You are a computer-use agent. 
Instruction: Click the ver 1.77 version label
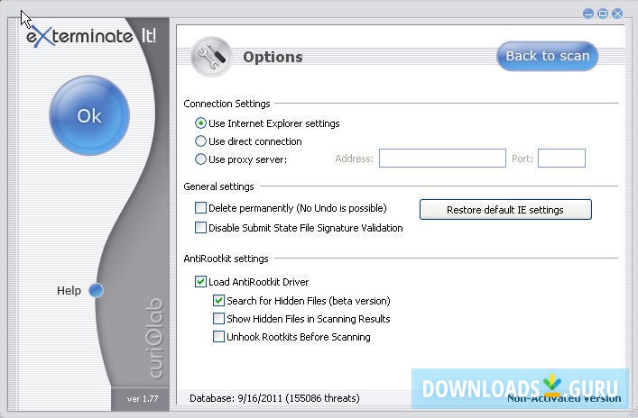pos(143,398)
